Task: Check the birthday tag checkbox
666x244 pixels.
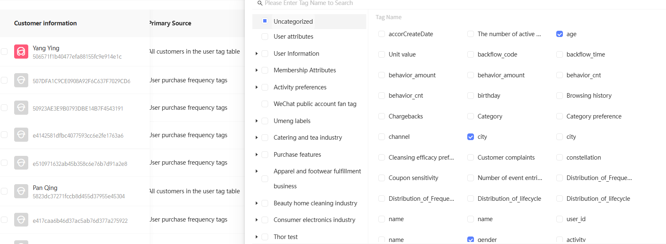Action: 471,96
